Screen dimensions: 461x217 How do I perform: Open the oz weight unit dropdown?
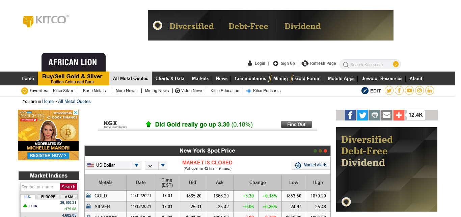pyautogui.click(x=163, y=165)
